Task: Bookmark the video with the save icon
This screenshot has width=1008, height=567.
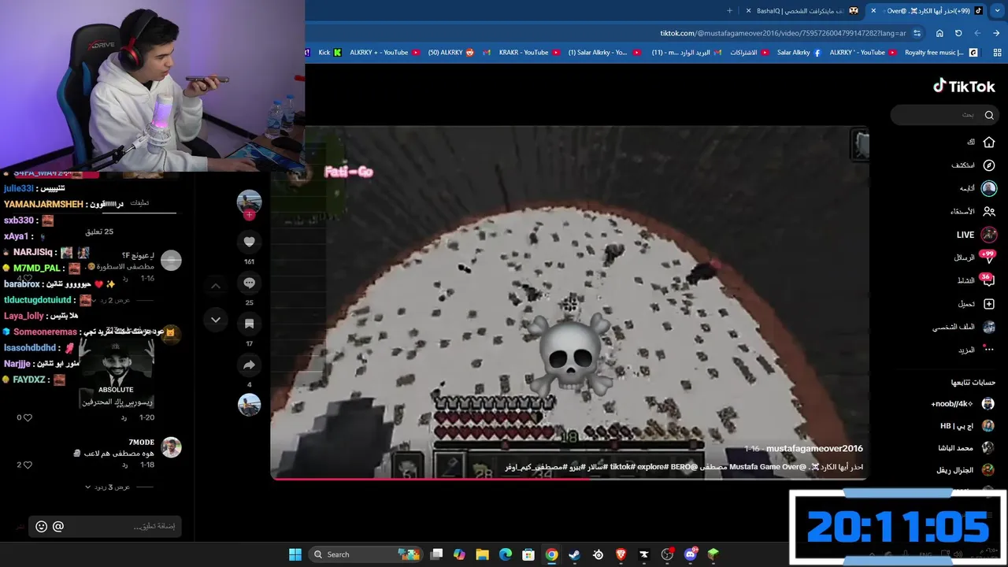Action: coord(249,324)
